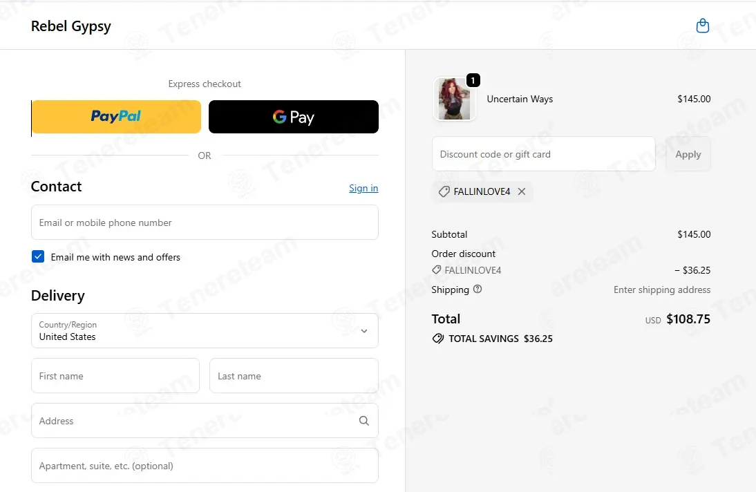The height and width of the screenshot is (492, 756).
Task: Go to Rebel Gypsy store home
Action: pyautogui.click(x=71, y=26)
